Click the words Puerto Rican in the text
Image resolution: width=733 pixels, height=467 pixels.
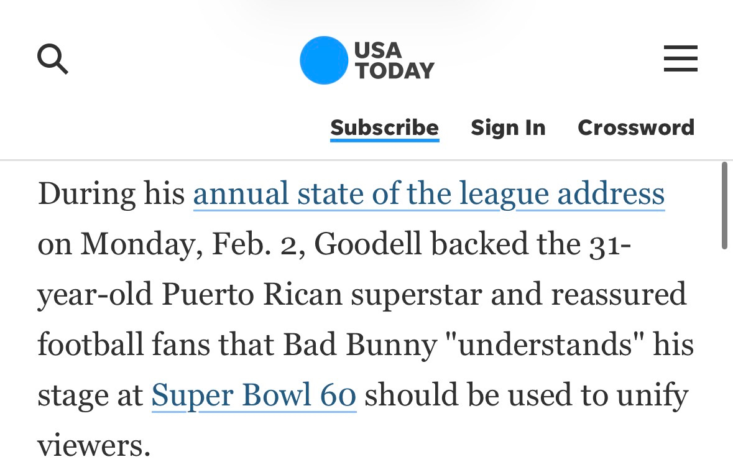pyautogui.click(x=252, y=295)
